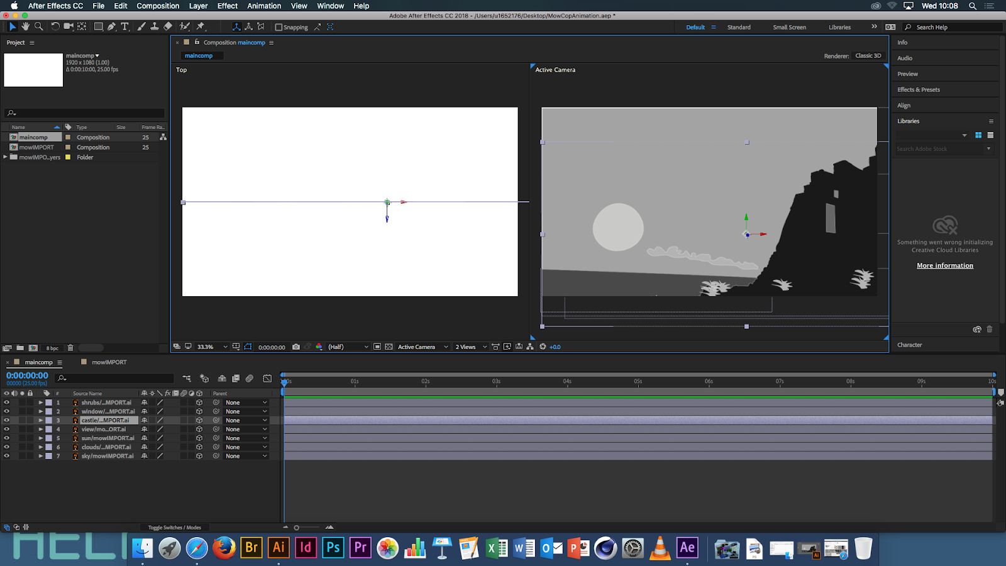
Task: Switch to the mowIMPORT timeline tab
Action: [109, 362]
